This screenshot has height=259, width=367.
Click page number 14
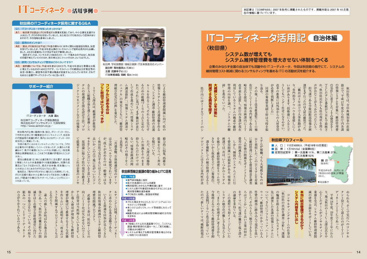(x=358, y=252)
